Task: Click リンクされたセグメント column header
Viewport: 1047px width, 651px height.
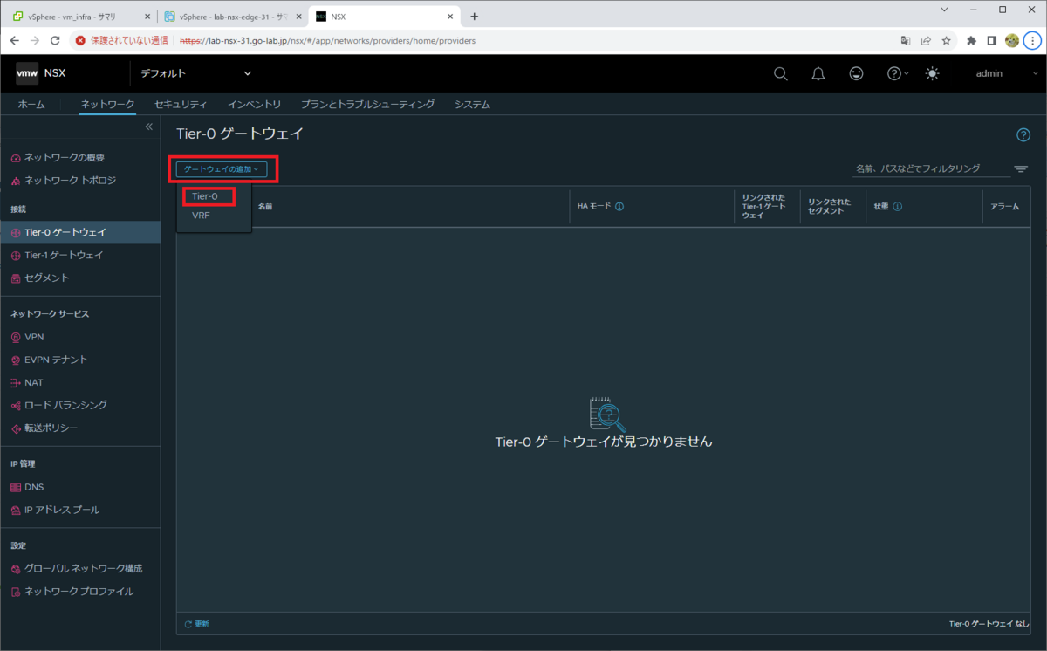Action: tap(830, 207)
